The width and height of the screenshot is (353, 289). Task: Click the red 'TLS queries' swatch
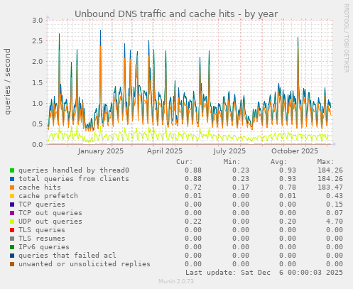(x=12, y=230)
